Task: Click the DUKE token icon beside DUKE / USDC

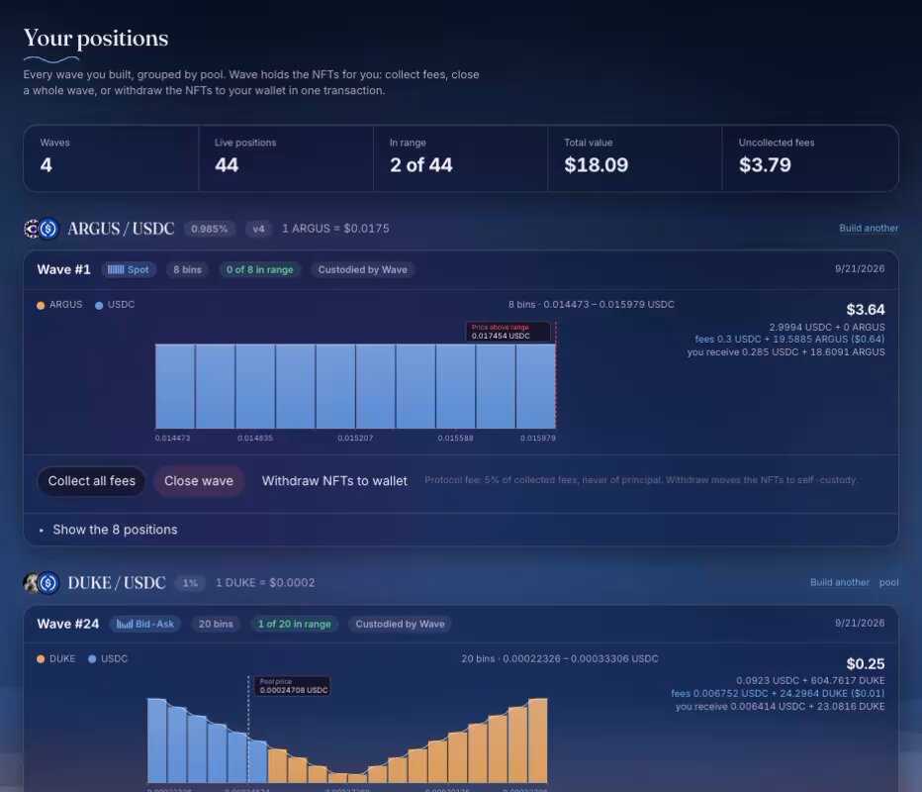Action: (x=32, y=582)
